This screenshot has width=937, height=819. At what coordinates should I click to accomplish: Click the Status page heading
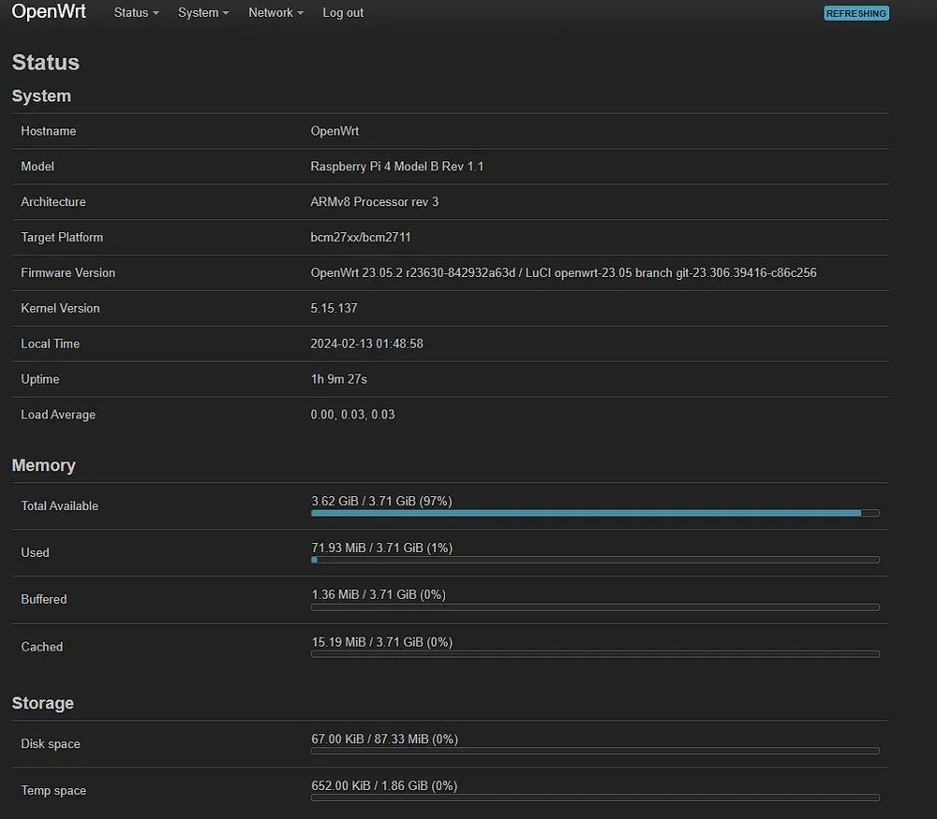pos(45,63)
